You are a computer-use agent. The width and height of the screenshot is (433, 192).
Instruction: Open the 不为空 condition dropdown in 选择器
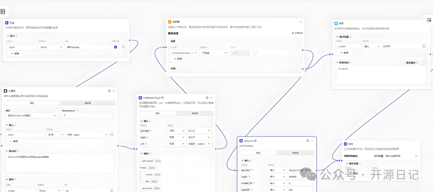[x=214, y=53]
